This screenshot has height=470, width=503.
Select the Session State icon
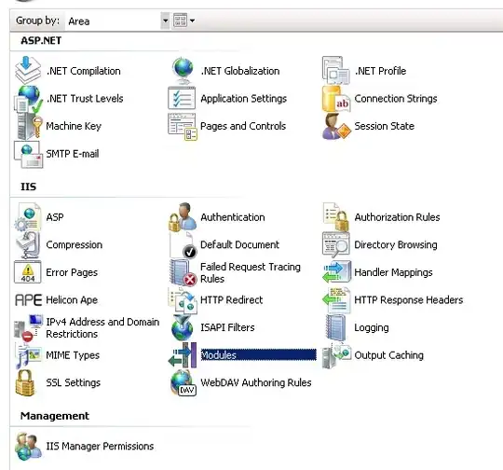pyautogui.click(x=336, y=126)
